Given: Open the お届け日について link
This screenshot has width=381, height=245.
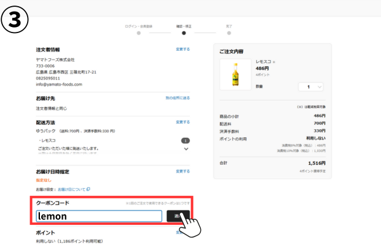Looking at the screenshot, I should [71, 189].
